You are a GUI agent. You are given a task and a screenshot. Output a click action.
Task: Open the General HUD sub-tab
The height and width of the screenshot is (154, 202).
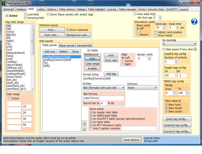tap(84, 45)
